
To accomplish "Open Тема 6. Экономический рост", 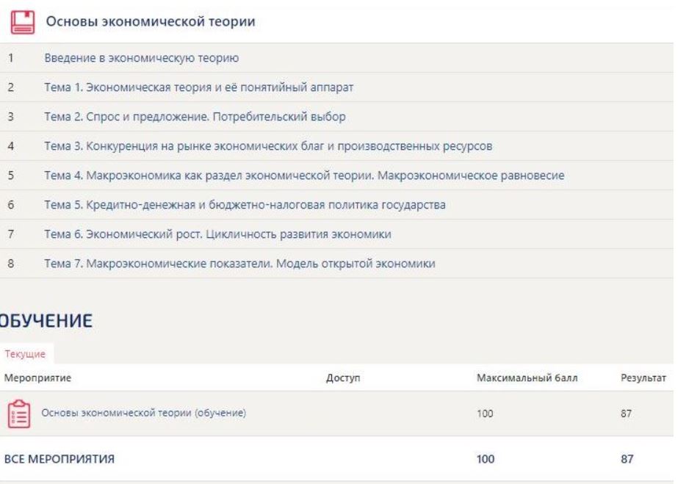I will click(x=216, y=234).
